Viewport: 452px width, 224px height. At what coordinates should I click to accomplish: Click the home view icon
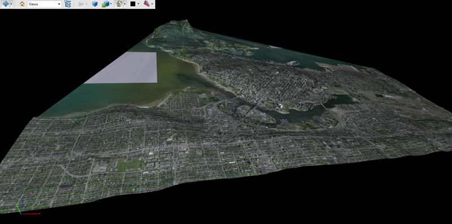(22, 4)
